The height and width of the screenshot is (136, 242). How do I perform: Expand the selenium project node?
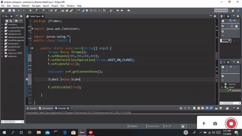pos(2,56)
